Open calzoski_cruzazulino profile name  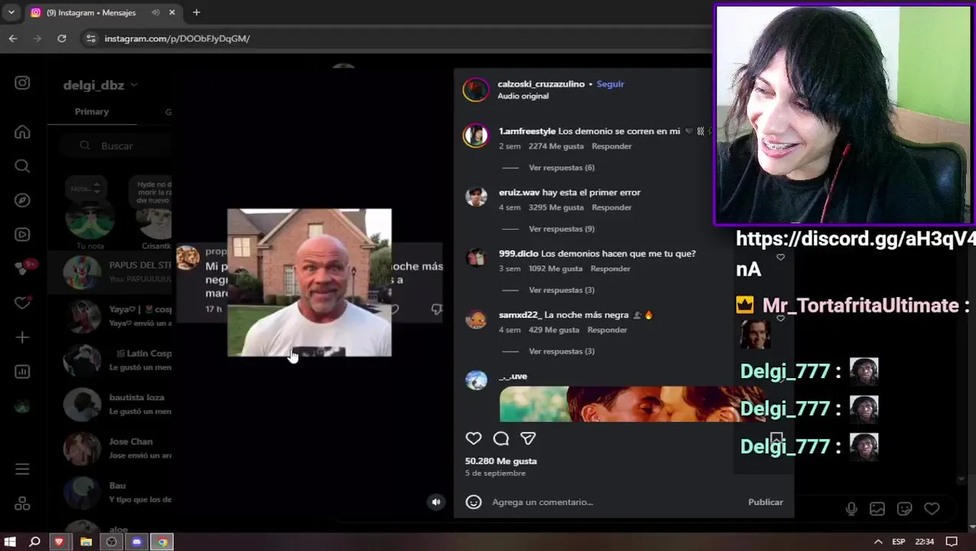click(541, 84)
